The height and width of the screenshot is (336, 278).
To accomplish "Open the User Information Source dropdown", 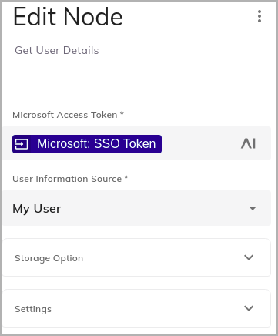I will pyautogui.click(x=136, y=208).
